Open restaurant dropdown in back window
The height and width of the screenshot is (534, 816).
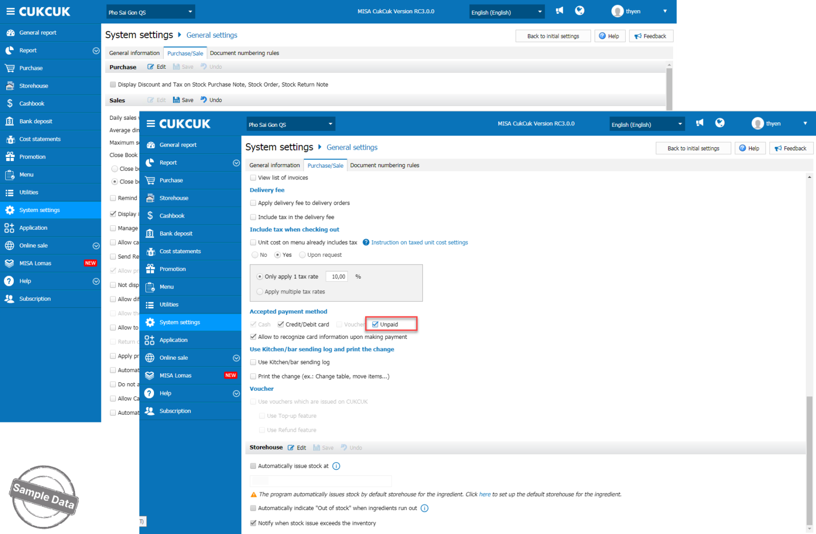(150, 12)
